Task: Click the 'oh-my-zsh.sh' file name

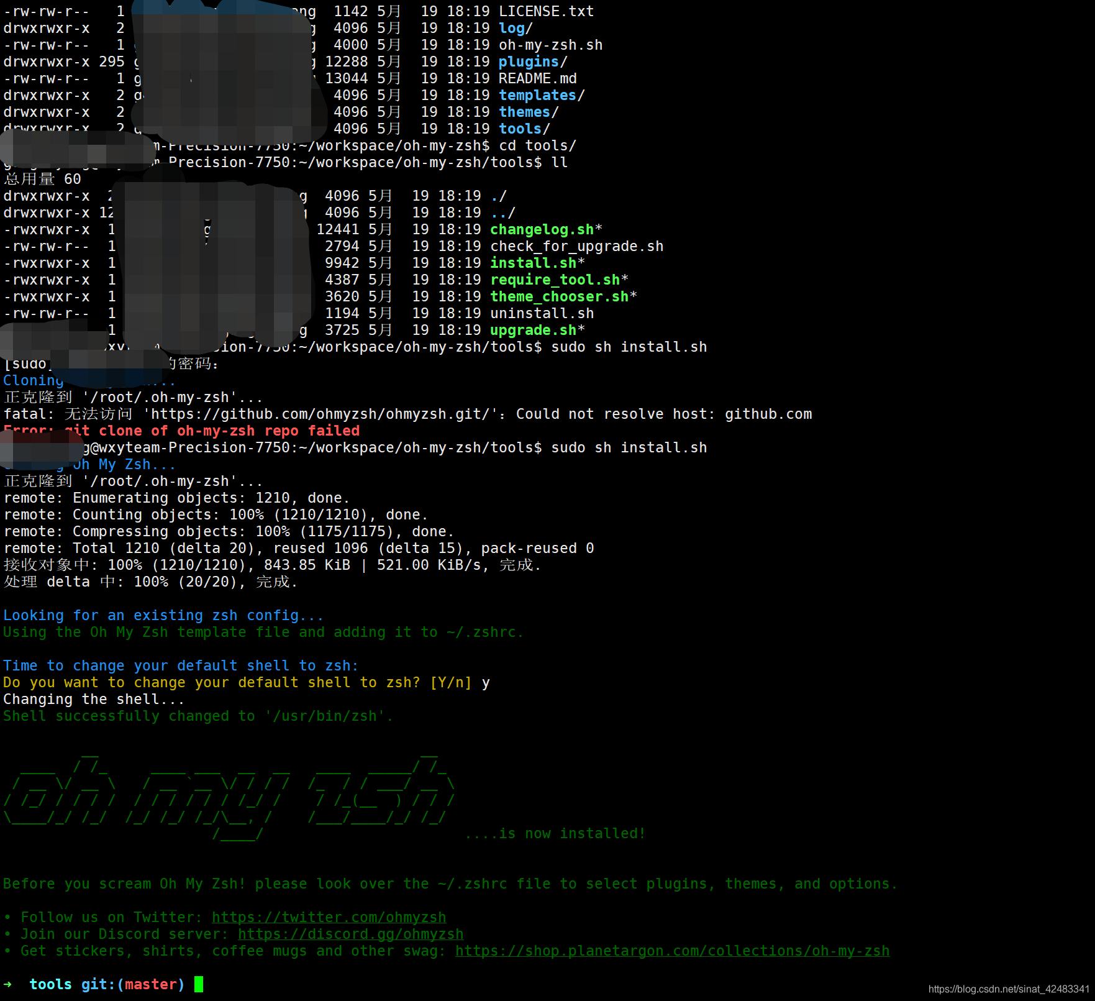Action: coord(551,45)
